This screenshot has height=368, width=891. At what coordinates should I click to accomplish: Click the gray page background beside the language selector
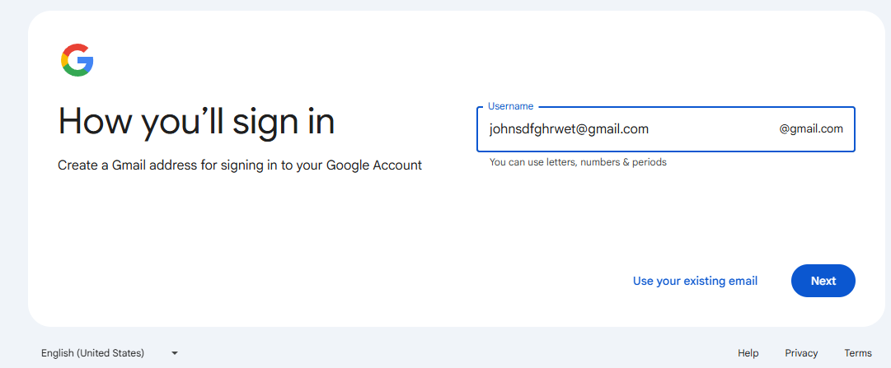[x=398, y=352]
